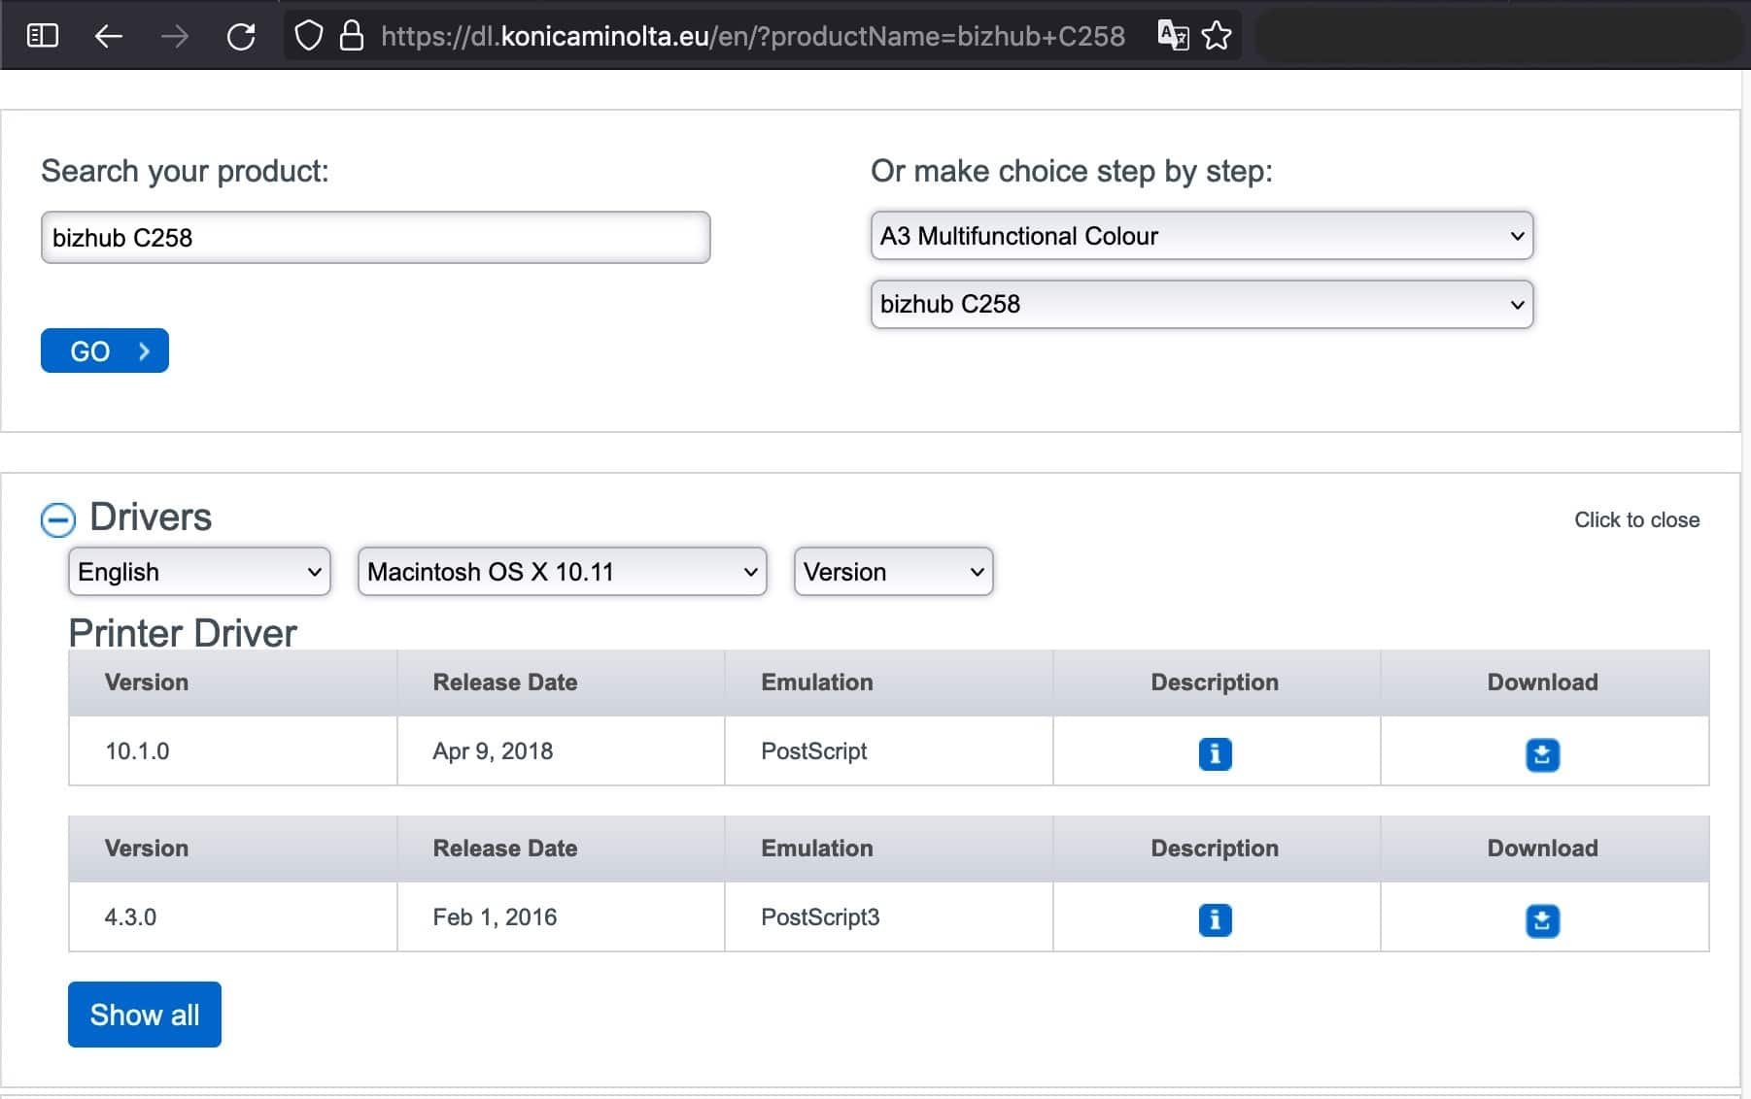Open the English language dropdown
Image resolution: width=1751 pixels, height=1099 pixels.
(199, 572)
